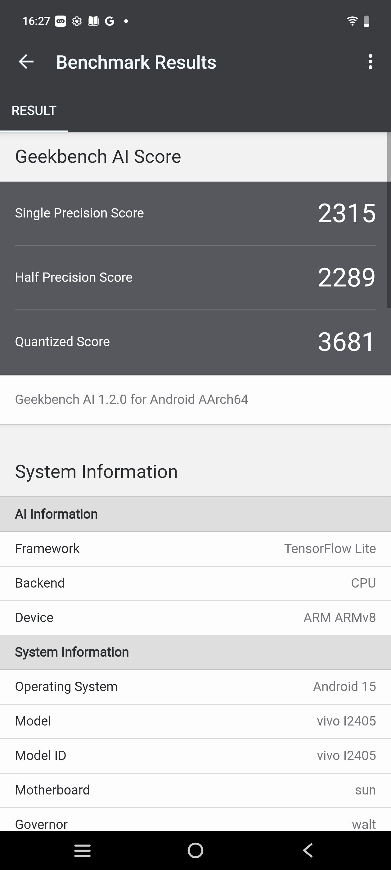Switch to the RESULT tab
This screenshot has height=870, width=391.
34,110
